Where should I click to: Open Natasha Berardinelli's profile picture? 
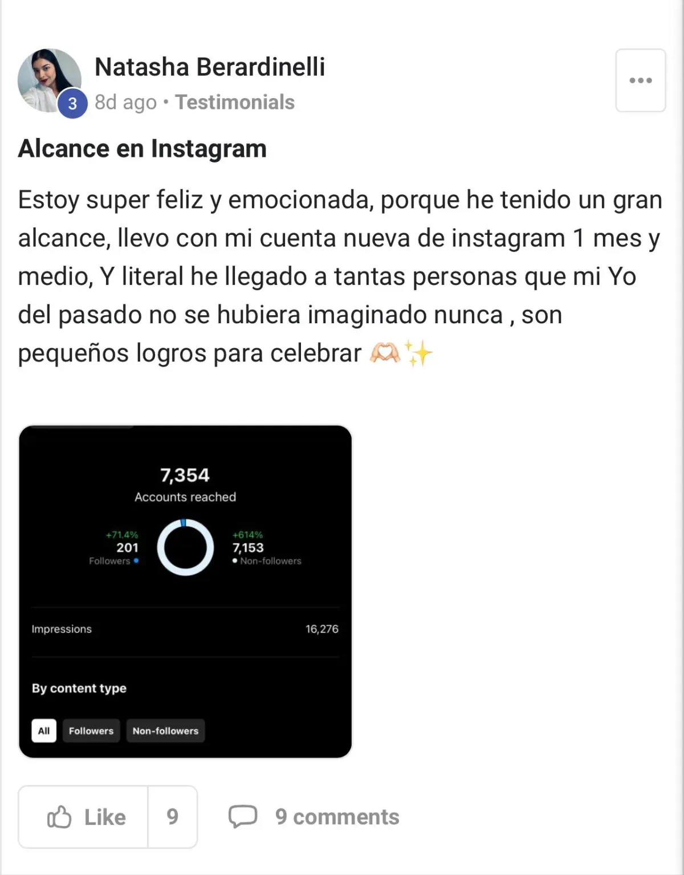pos(50,80)
